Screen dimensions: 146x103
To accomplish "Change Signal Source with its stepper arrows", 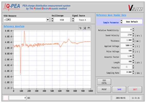I will 73,20.
